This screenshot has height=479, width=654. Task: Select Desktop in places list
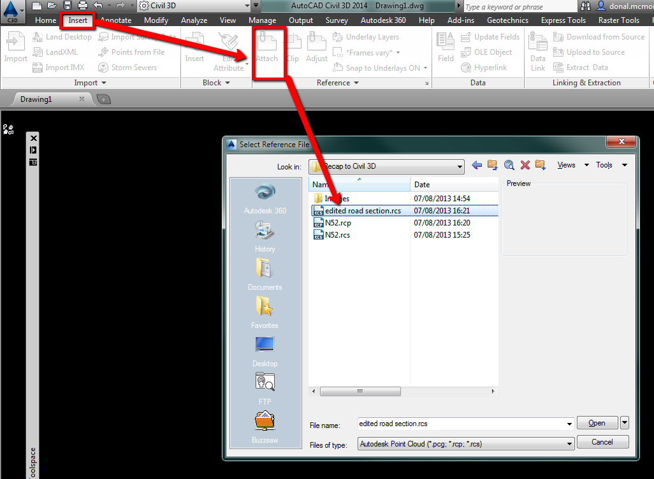coord(265,352)
